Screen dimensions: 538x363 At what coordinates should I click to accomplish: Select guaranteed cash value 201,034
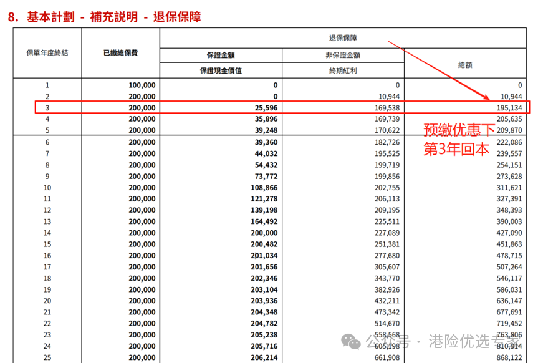(x=264, y=256)
